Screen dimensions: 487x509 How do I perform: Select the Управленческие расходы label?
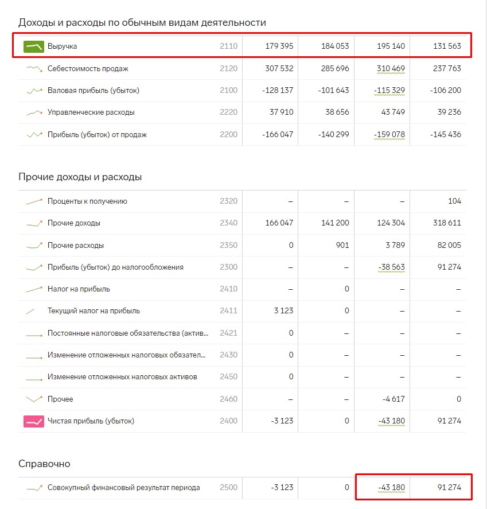click(91, 112)
